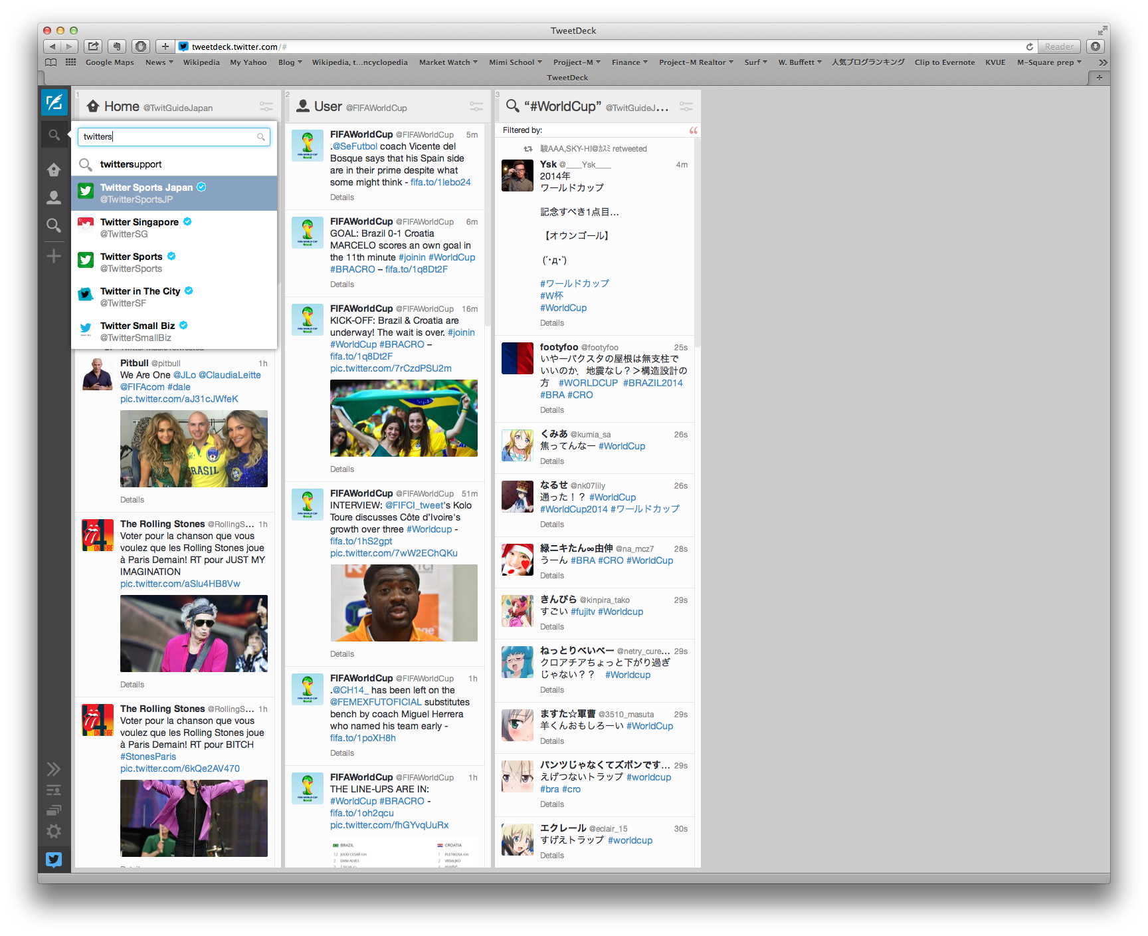This screenshot has height=936, width=1148.
Task: Select Twitter in The City suggestion
Action: [174, 297]
